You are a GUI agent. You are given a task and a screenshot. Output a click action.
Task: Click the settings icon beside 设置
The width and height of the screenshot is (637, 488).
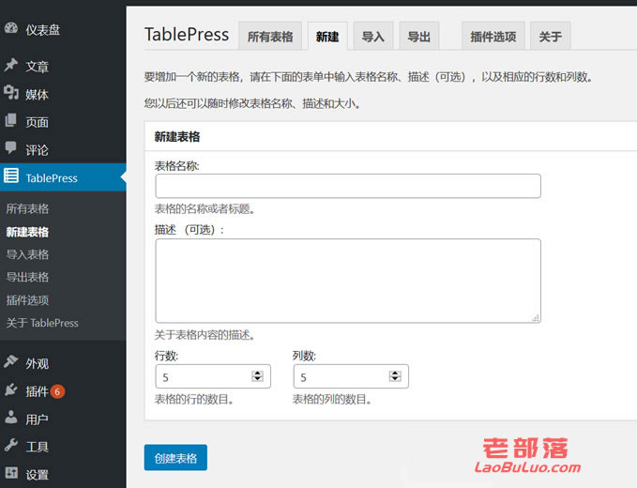11,473
